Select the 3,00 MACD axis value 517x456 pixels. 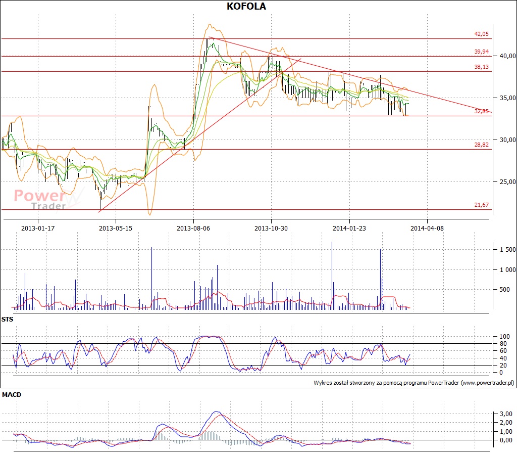pyautogui.click(x=506, y=414)
